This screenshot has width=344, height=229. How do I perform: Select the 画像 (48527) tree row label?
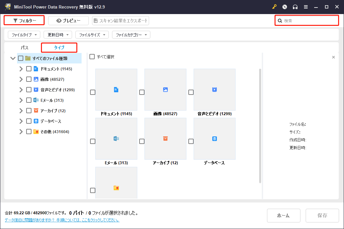[52, 79]
